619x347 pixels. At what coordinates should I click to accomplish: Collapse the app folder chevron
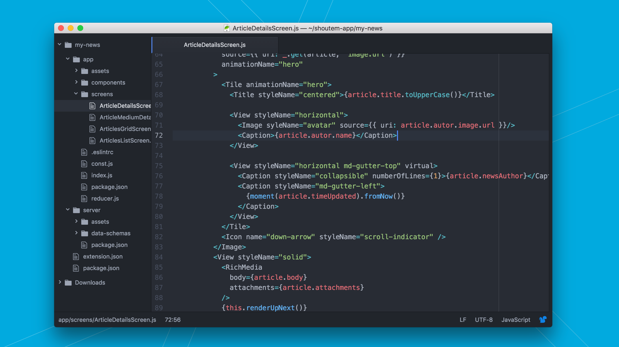coord(68,59)
